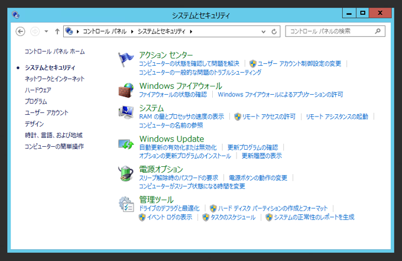Click shield icon beside タスクのスケジュール
The height and width of the screenshot is (261, 402).
(x=206, y=217)
